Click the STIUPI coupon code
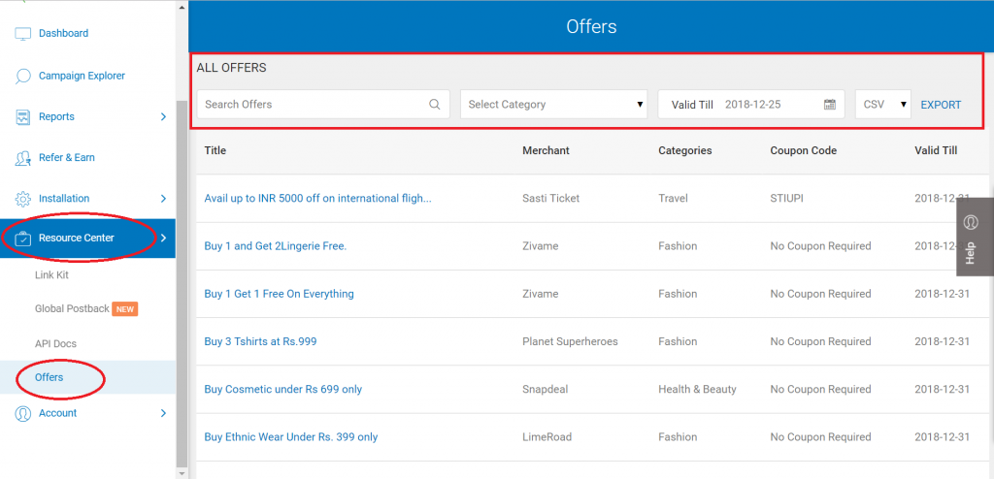The width and height of the screenshot is (994, 479). click(x=788, y=199)
